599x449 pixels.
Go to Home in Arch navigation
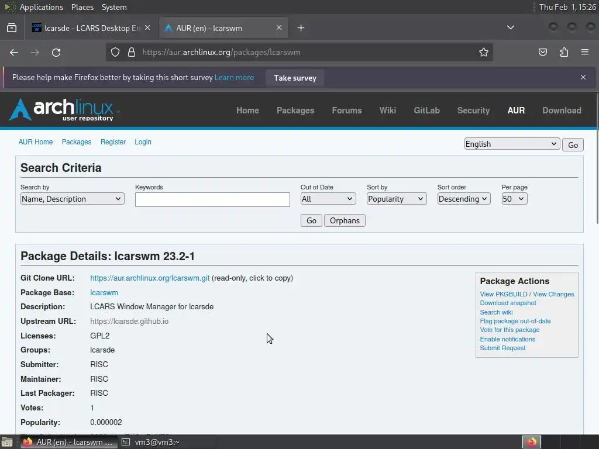pos(247,110)
